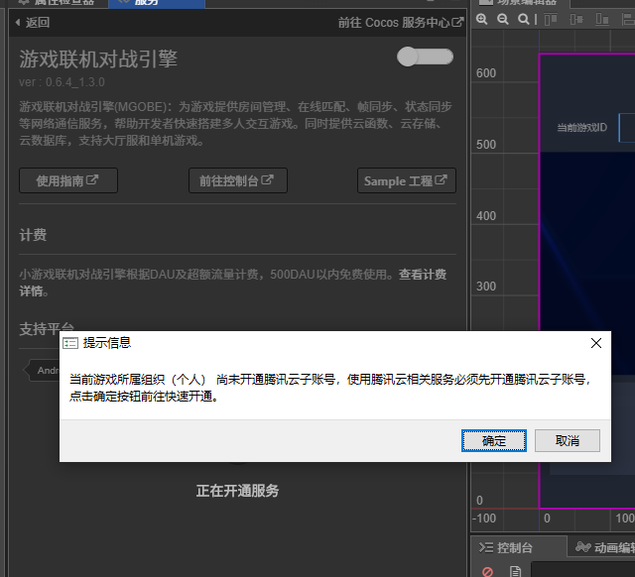Click the console filter input field

click(582, 569)
